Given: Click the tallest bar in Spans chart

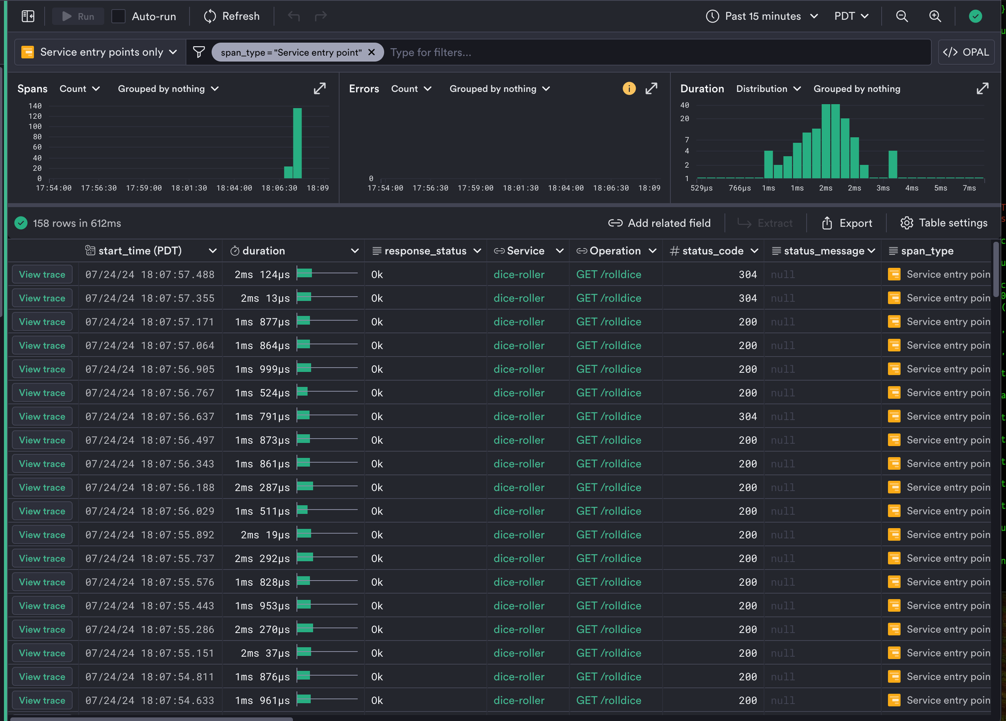Looking at the screenshot, I should 297,143.
